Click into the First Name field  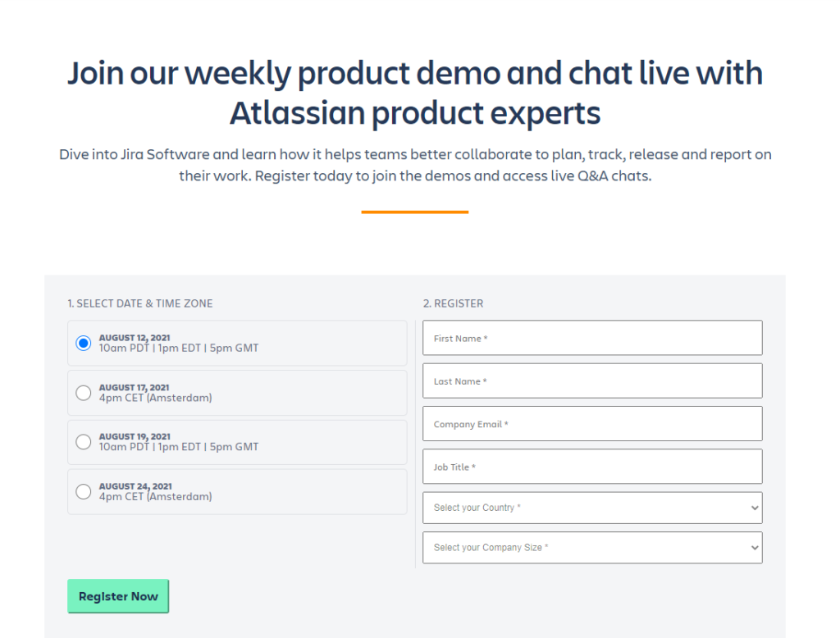point(591,338)
